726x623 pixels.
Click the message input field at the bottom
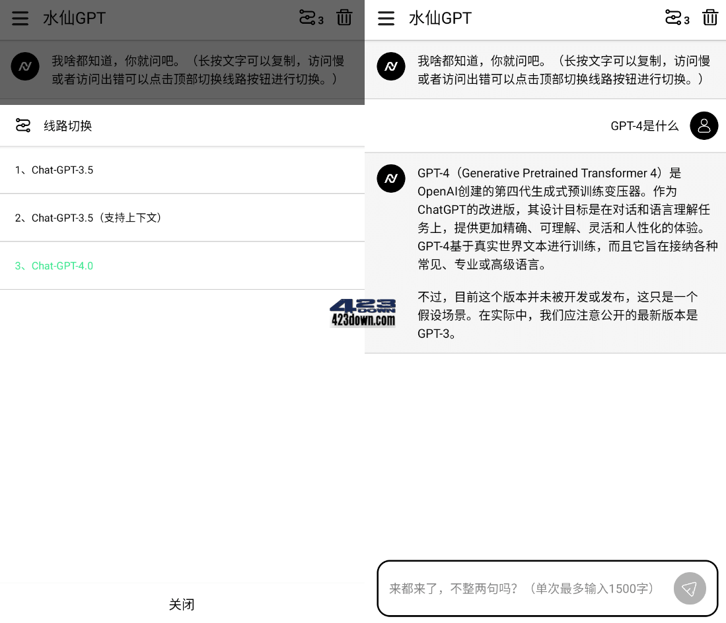point(522,588)
